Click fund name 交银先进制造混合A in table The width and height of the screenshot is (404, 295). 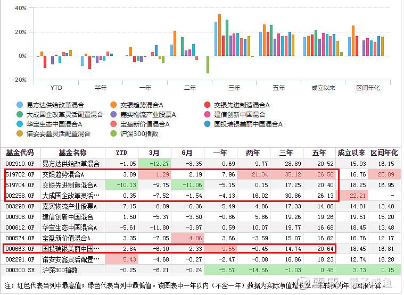click(x=70, y=185)
